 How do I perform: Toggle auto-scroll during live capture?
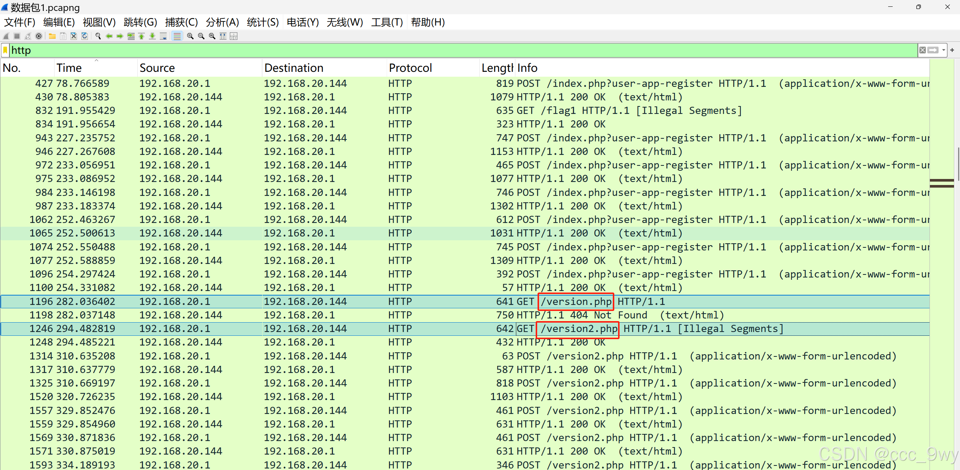163,36
